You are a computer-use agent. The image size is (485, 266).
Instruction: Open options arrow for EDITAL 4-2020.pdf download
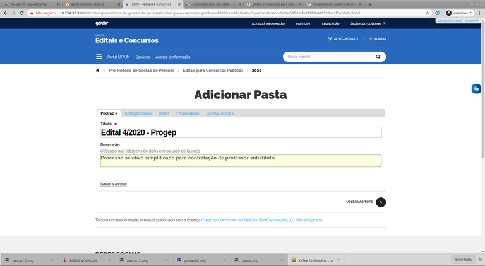point(111,260)
